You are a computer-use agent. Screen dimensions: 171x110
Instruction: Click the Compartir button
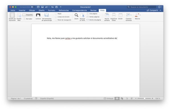[x=152, y=10]
